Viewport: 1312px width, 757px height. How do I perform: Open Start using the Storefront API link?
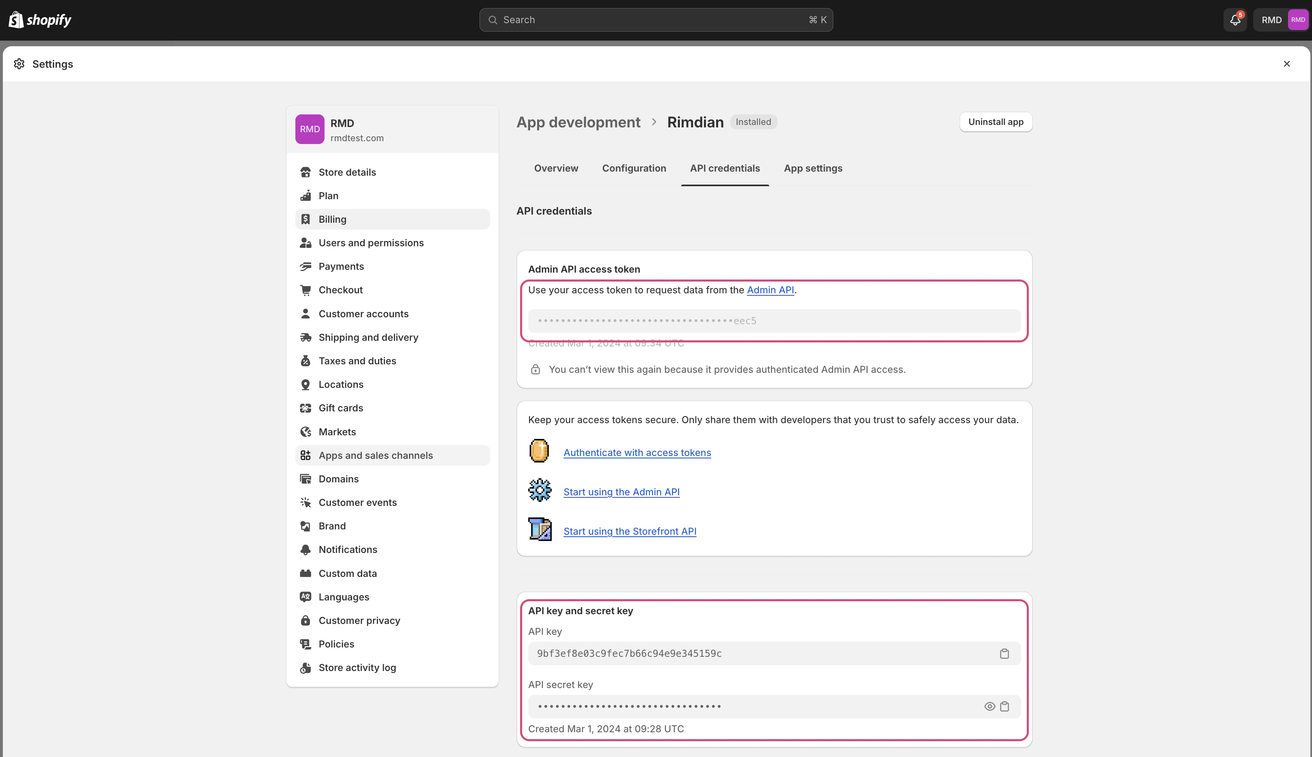(630, 531)
